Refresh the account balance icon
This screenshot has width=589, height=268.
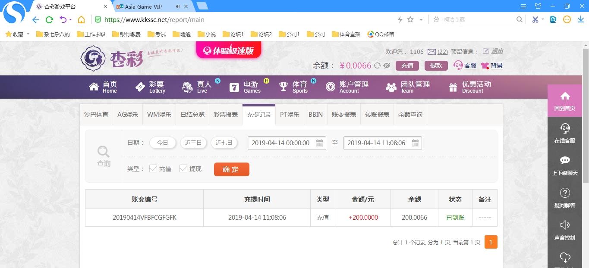(x=377, y=65)
